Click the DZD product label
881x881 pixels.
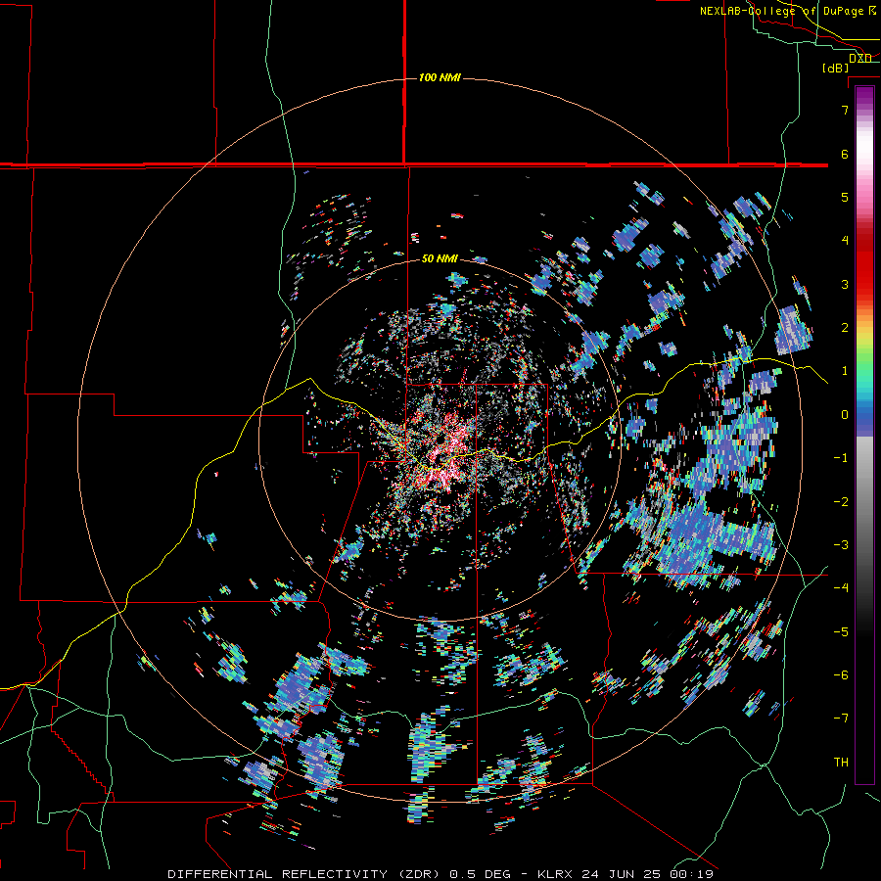point(860,58)
